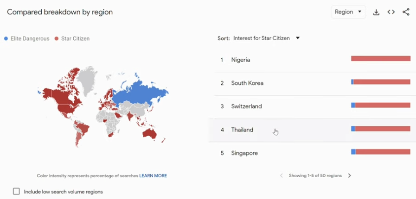This screenshot has width=416, height=199.
Task: Open the LEARN MORE link
Action: click(153, 176)
